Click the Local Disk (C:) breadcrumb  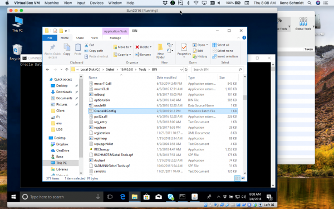(90, 70)
